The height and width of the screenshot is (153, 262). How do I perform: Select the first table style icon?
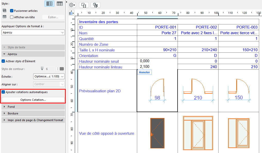pyautogui.click(x=49, y=4)
